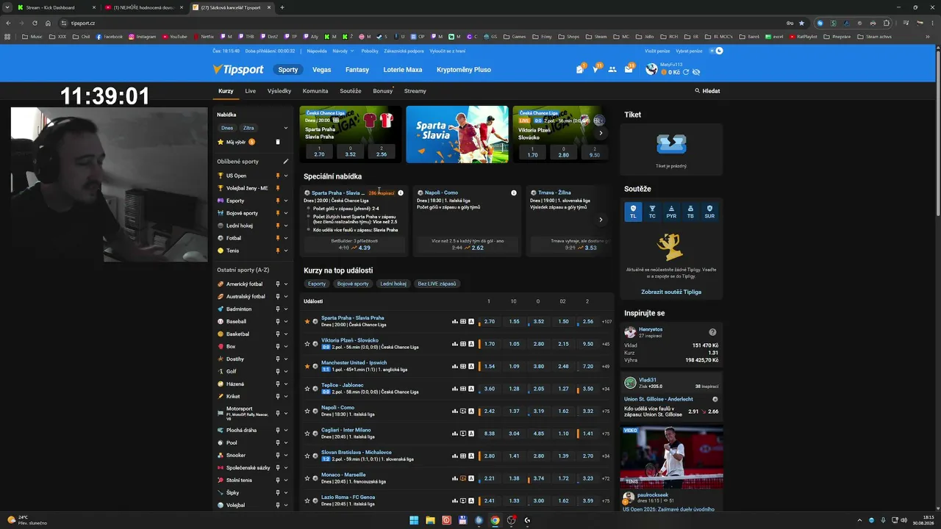Screen dimensions: 941x529
Task: Favorite the Viktoria Plzeň - Slovácko match star
Action: coord(307,344)
